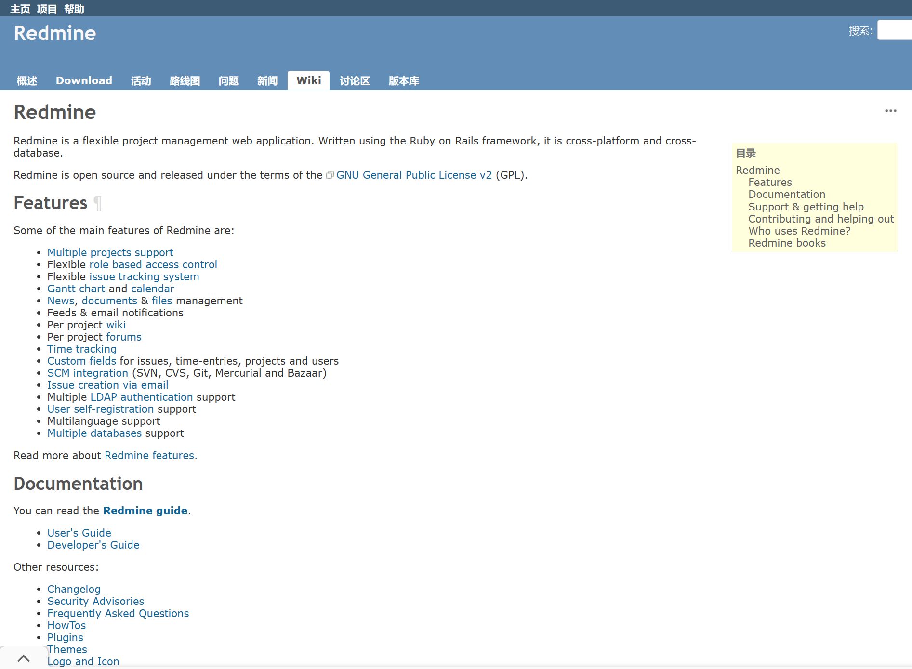Switch to the Download tab
The height and width of the screenshot is (669, 912).
(84, 80)
